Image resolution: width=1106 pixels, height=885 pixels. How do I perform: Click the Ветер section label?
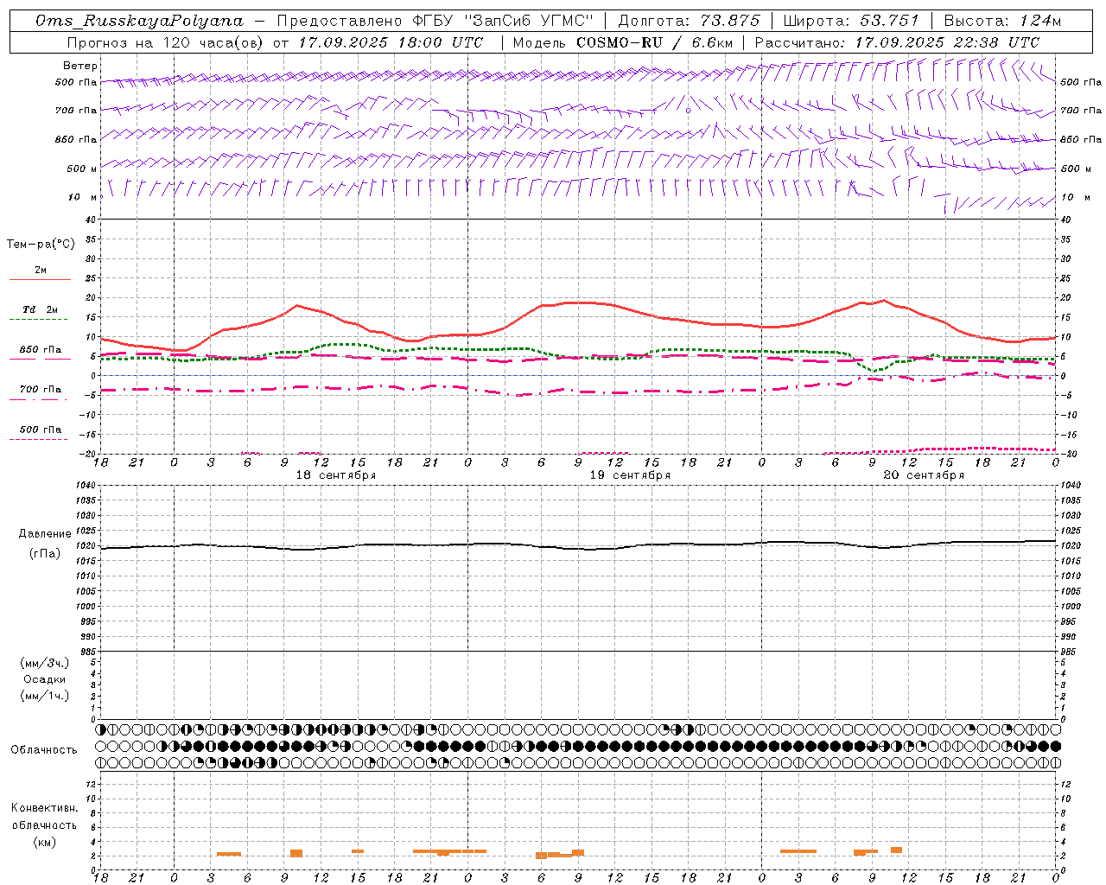[x=79, y=66]
